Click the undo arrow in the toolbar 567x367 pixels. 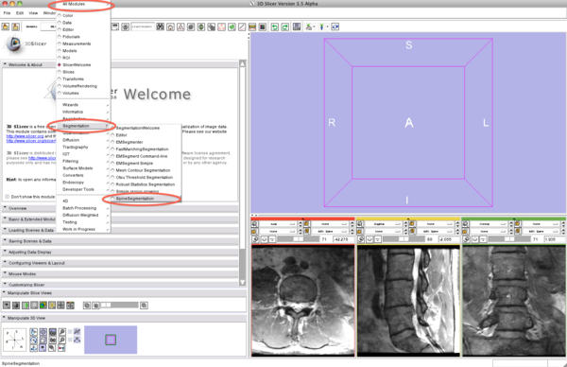pos(275,26)
